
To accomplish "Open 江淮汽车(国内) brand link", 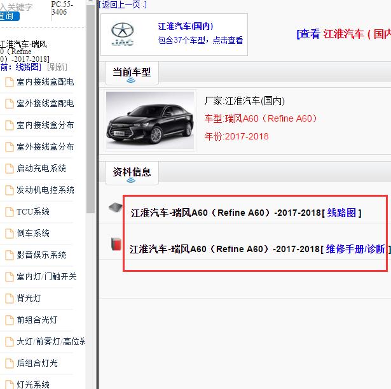I will pyautogui.click(x=185, y=26).
